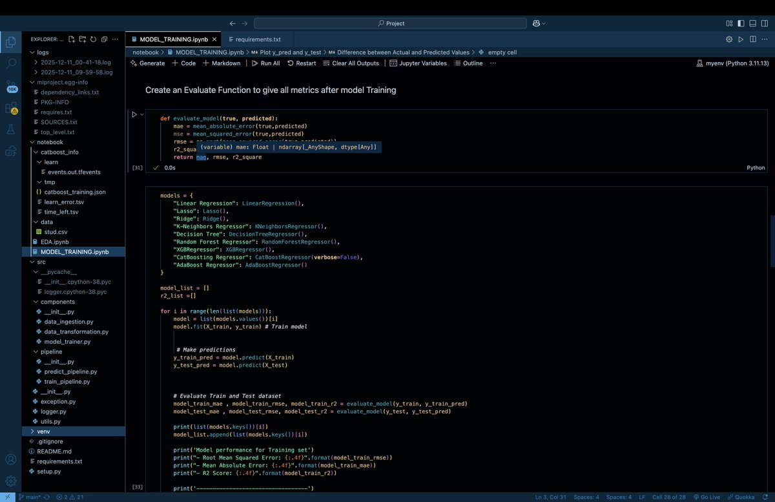Open the EDA.ipynb file
The image size is (775, 502).
tap(72, 242)
